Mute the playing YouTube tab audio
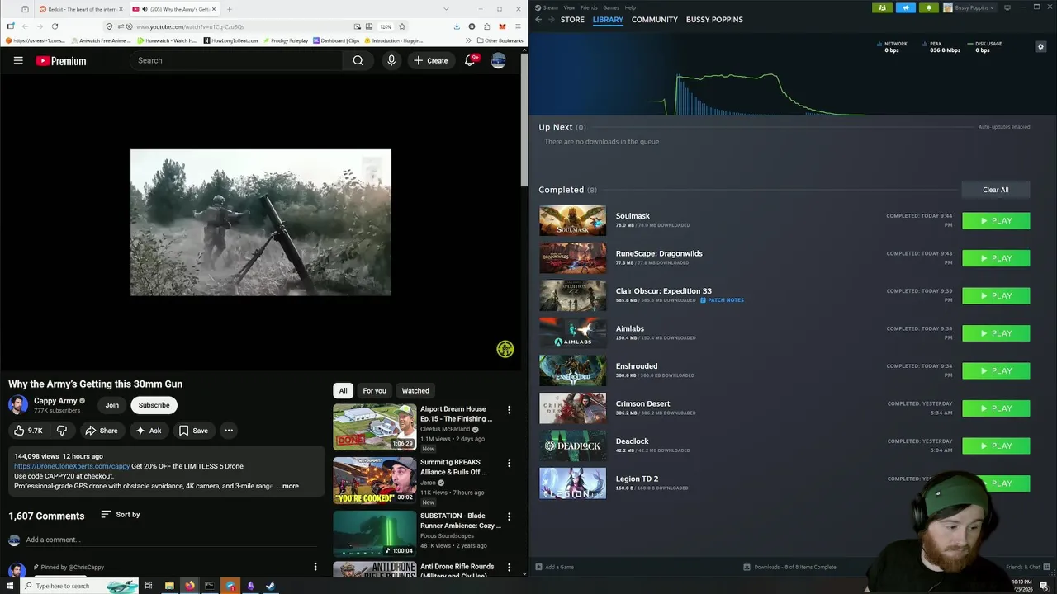Image resolution: width=1057 pixels, height=594 pixels. coord(145,9)
